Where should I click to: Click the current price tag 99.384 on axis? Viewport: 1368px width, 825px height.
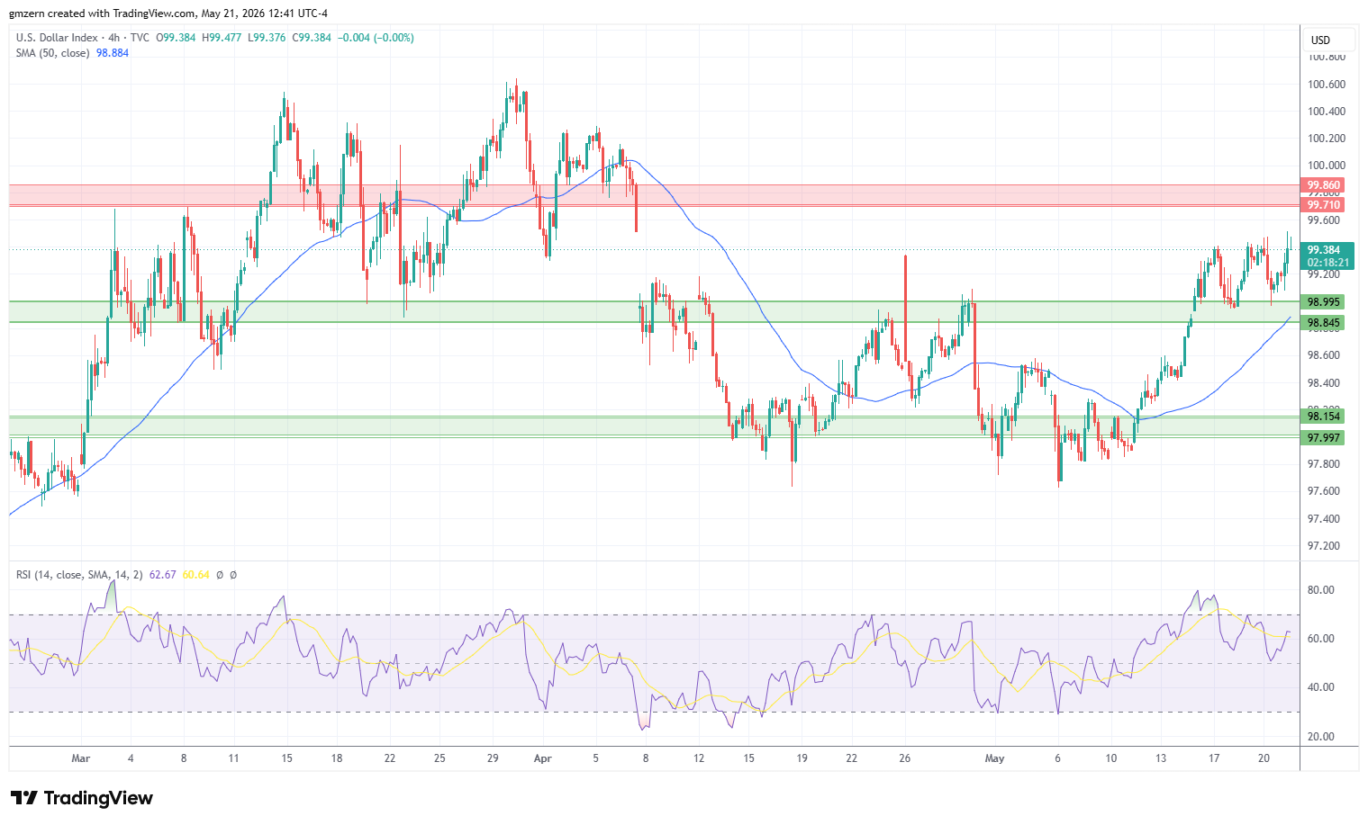click(x=1324, y=250)
